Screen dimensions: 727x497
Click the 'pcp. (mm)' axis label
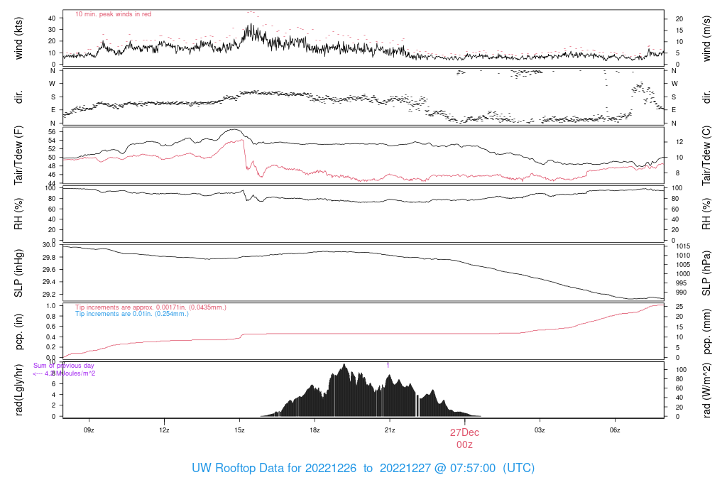[x=706, y=332]
